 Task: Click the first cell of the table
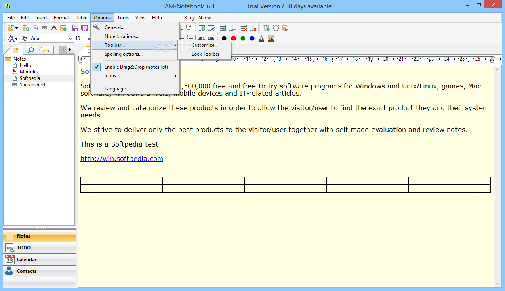122,181
